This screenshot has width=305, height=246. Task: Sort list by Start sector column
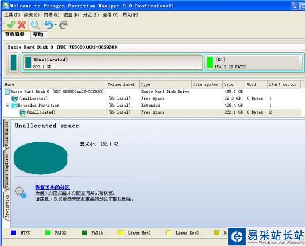pyautogui.click(x=284, y=84)
